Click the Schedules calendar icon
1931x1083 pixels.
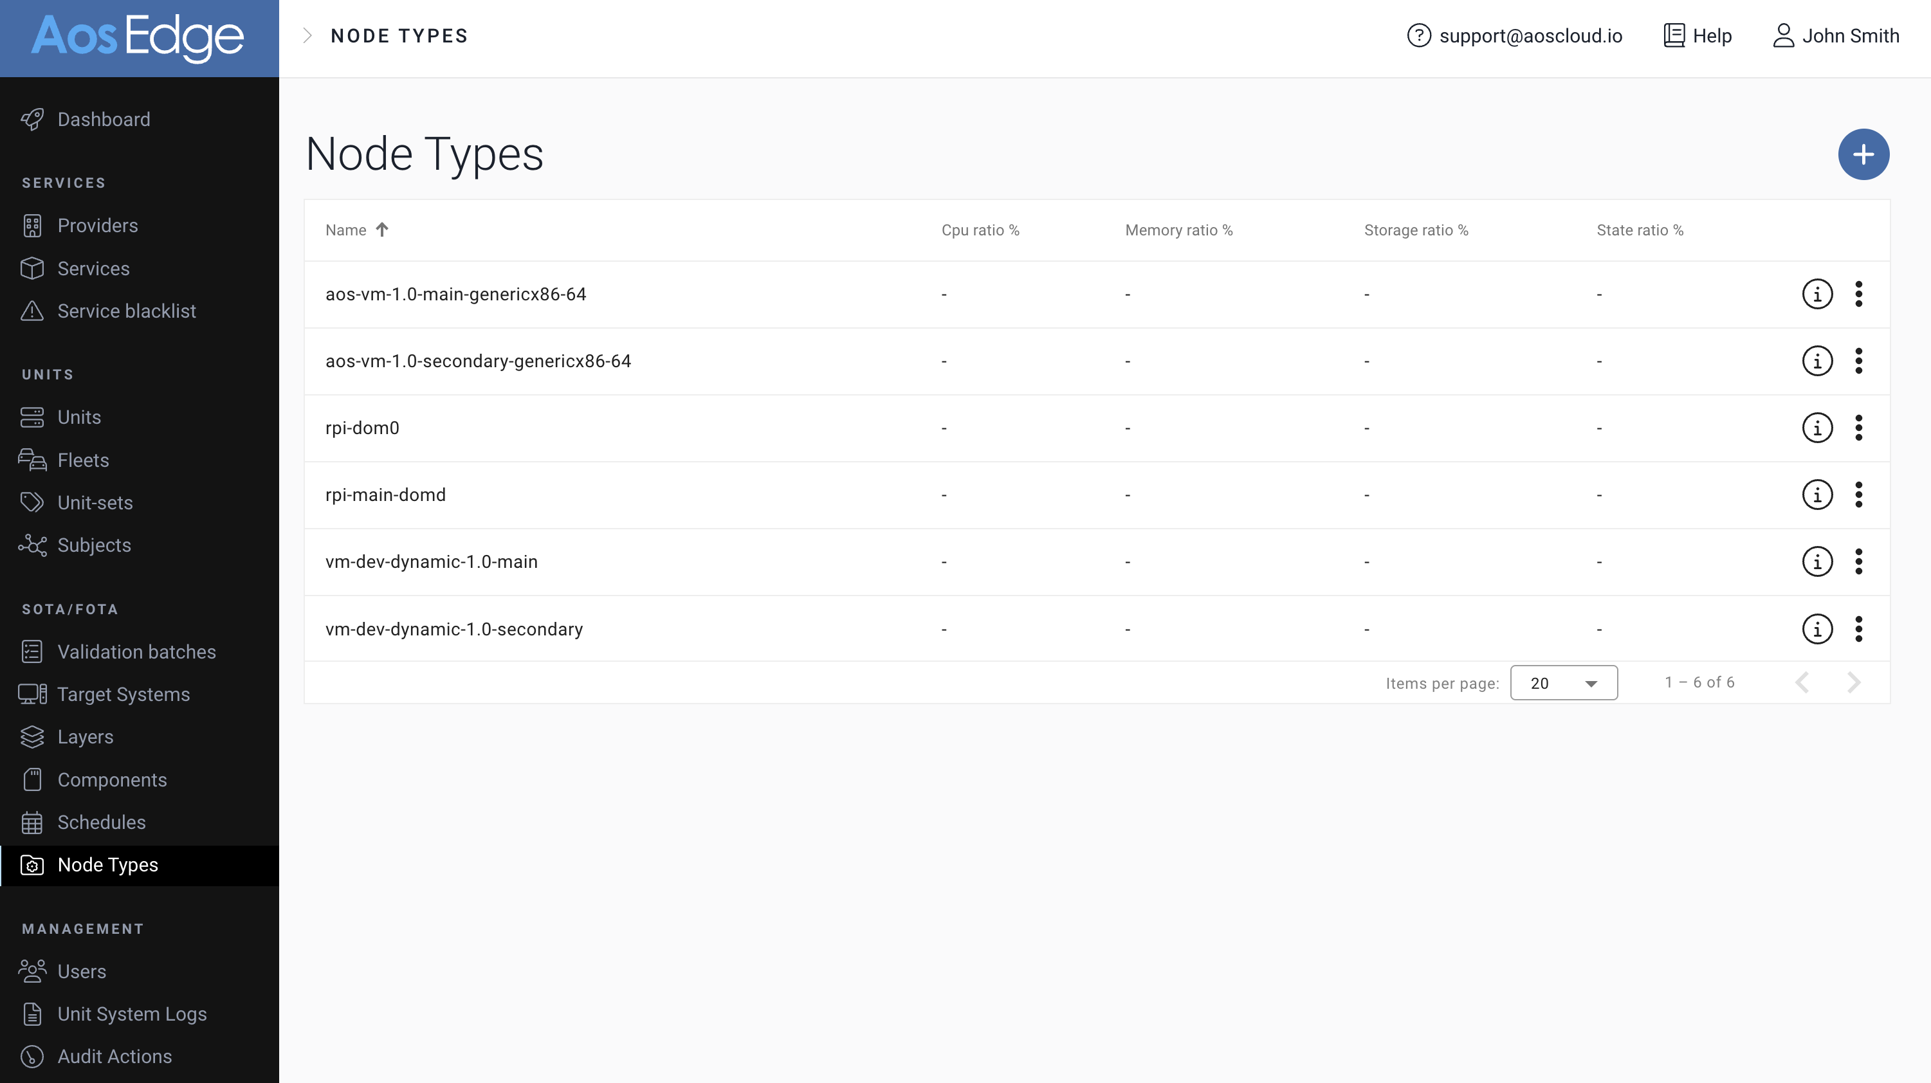pos(32,822)
